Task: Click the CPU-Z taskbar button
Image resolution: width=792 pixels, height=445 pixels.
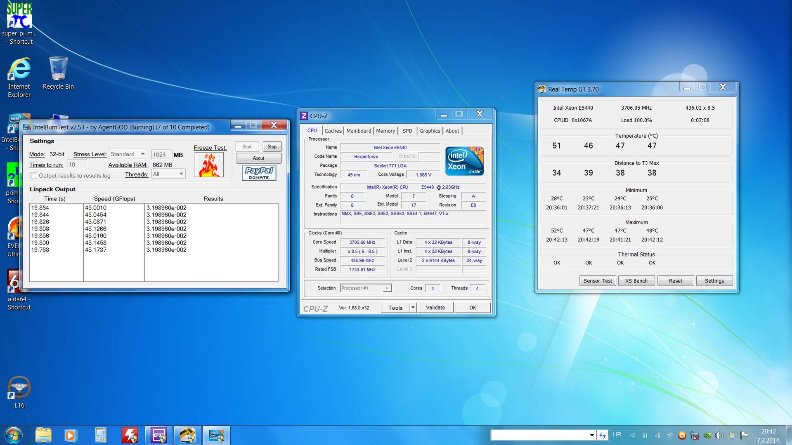Action: [159, 435]
